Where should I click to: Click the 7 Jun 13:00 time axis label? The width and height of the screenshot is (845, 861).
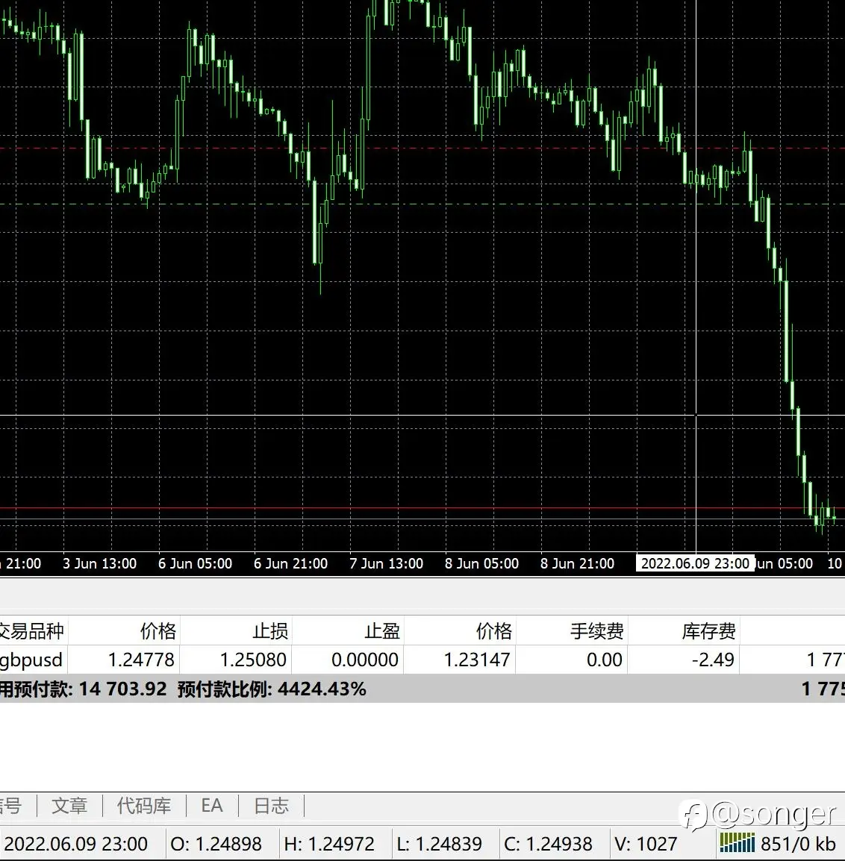[386, 563]
